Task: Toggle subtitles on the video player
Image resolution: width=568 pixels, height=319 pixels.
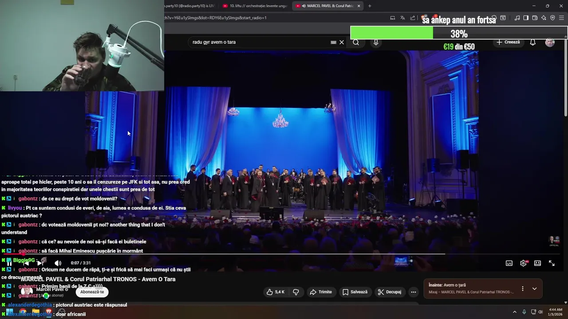Action: [x=509, y=263]
